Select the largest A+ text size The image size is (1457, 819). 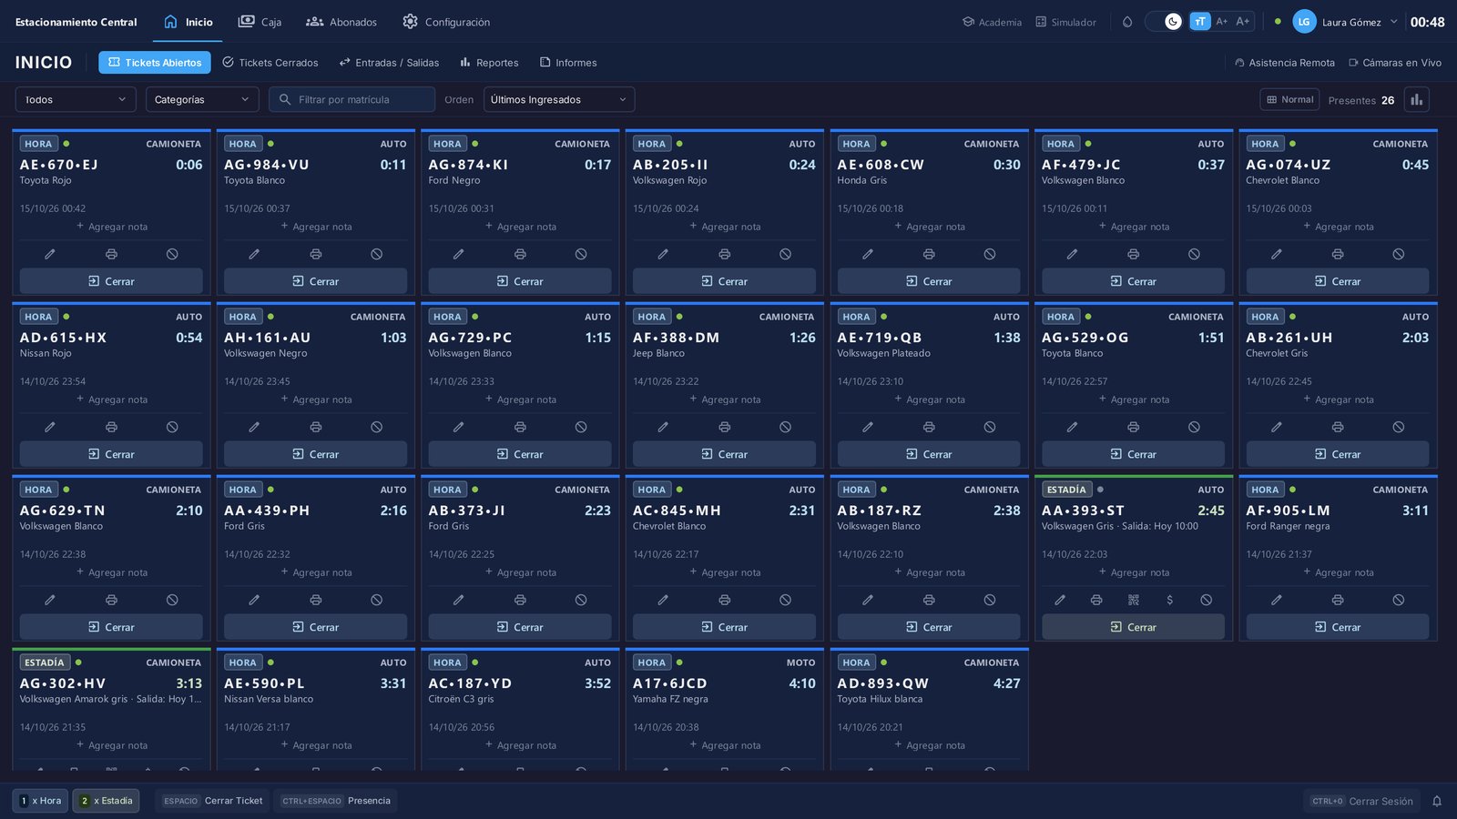(x=1243, y=22)
